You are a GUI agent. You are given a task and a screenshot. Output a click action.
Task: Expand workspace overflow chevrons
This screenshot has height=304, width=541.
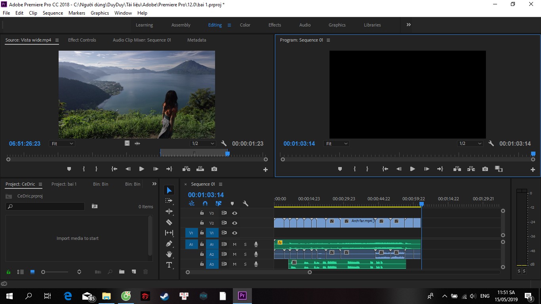[x=409, y=25]
